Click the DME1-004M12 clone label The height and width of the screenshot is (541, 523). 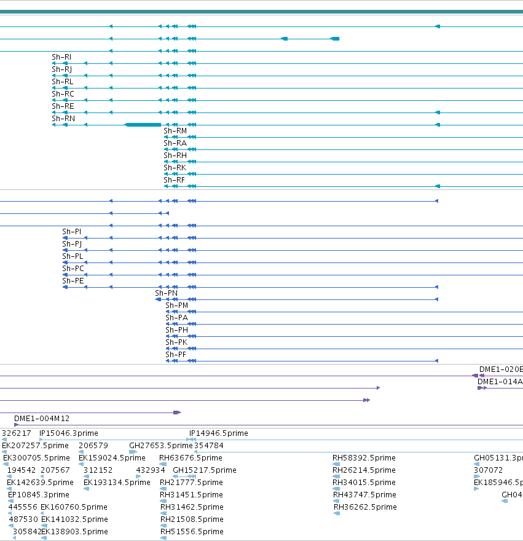click(x=42, y=419)
